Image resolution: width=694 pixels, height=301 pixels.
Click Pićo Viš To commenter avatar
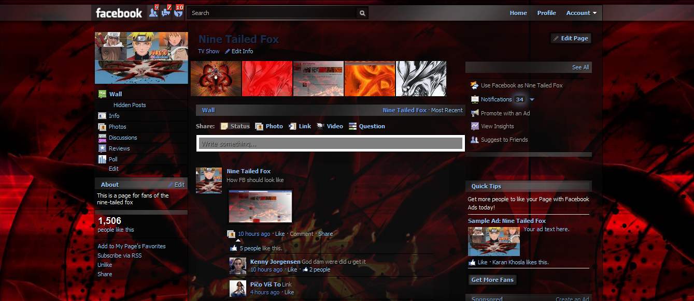(237, 288)
